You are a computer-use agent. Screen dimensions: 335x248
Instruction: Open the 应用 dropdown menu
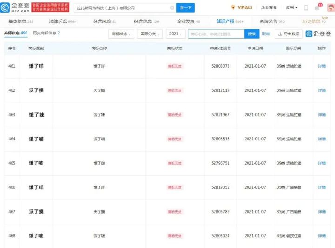292,8
